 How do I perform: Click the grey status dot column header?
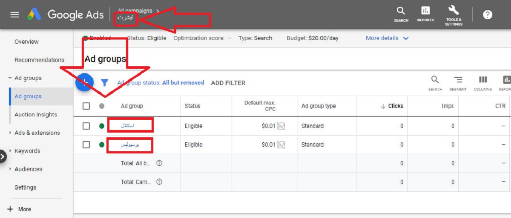pos(101,106)
